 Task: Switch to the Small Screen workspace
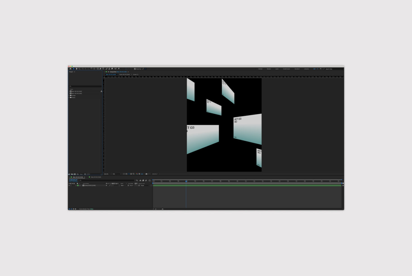(x=287, y=69)
